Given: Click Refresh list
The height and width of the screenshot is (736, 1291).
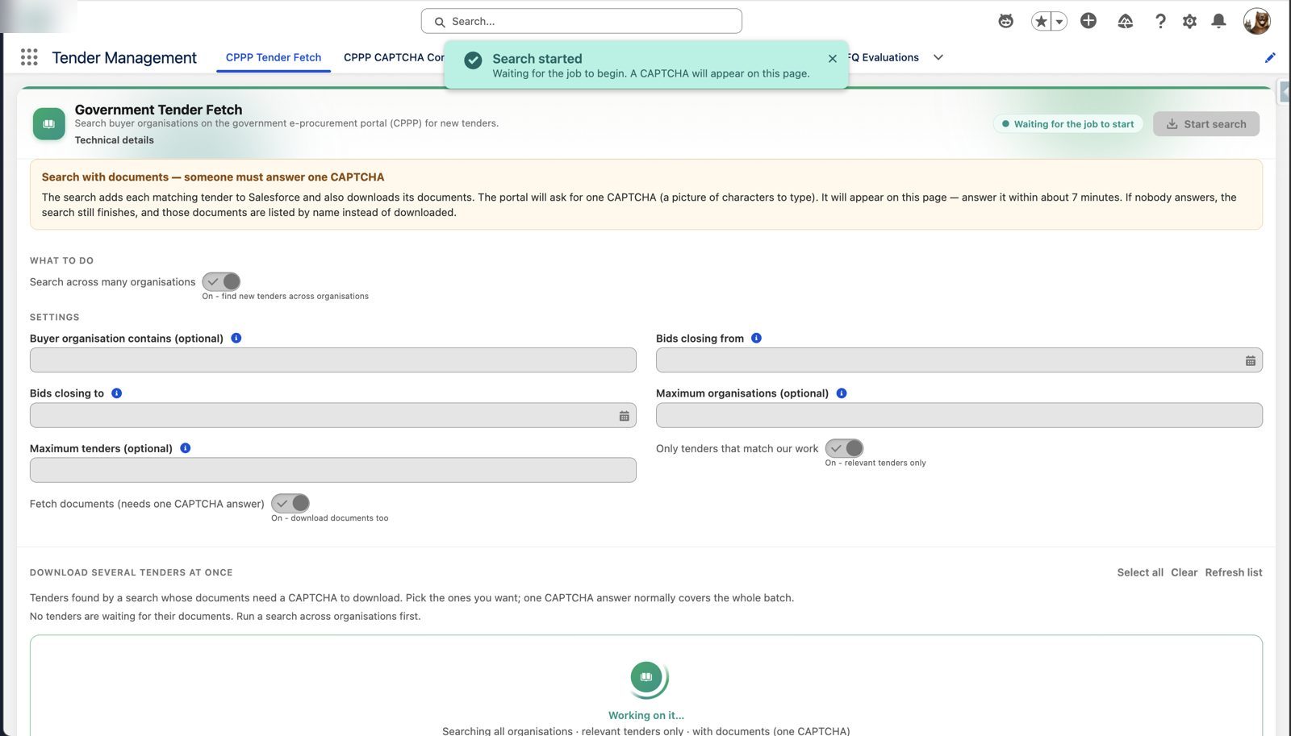Looking at the screenshot, I should pyautogui.click(x=1234, y=572).
